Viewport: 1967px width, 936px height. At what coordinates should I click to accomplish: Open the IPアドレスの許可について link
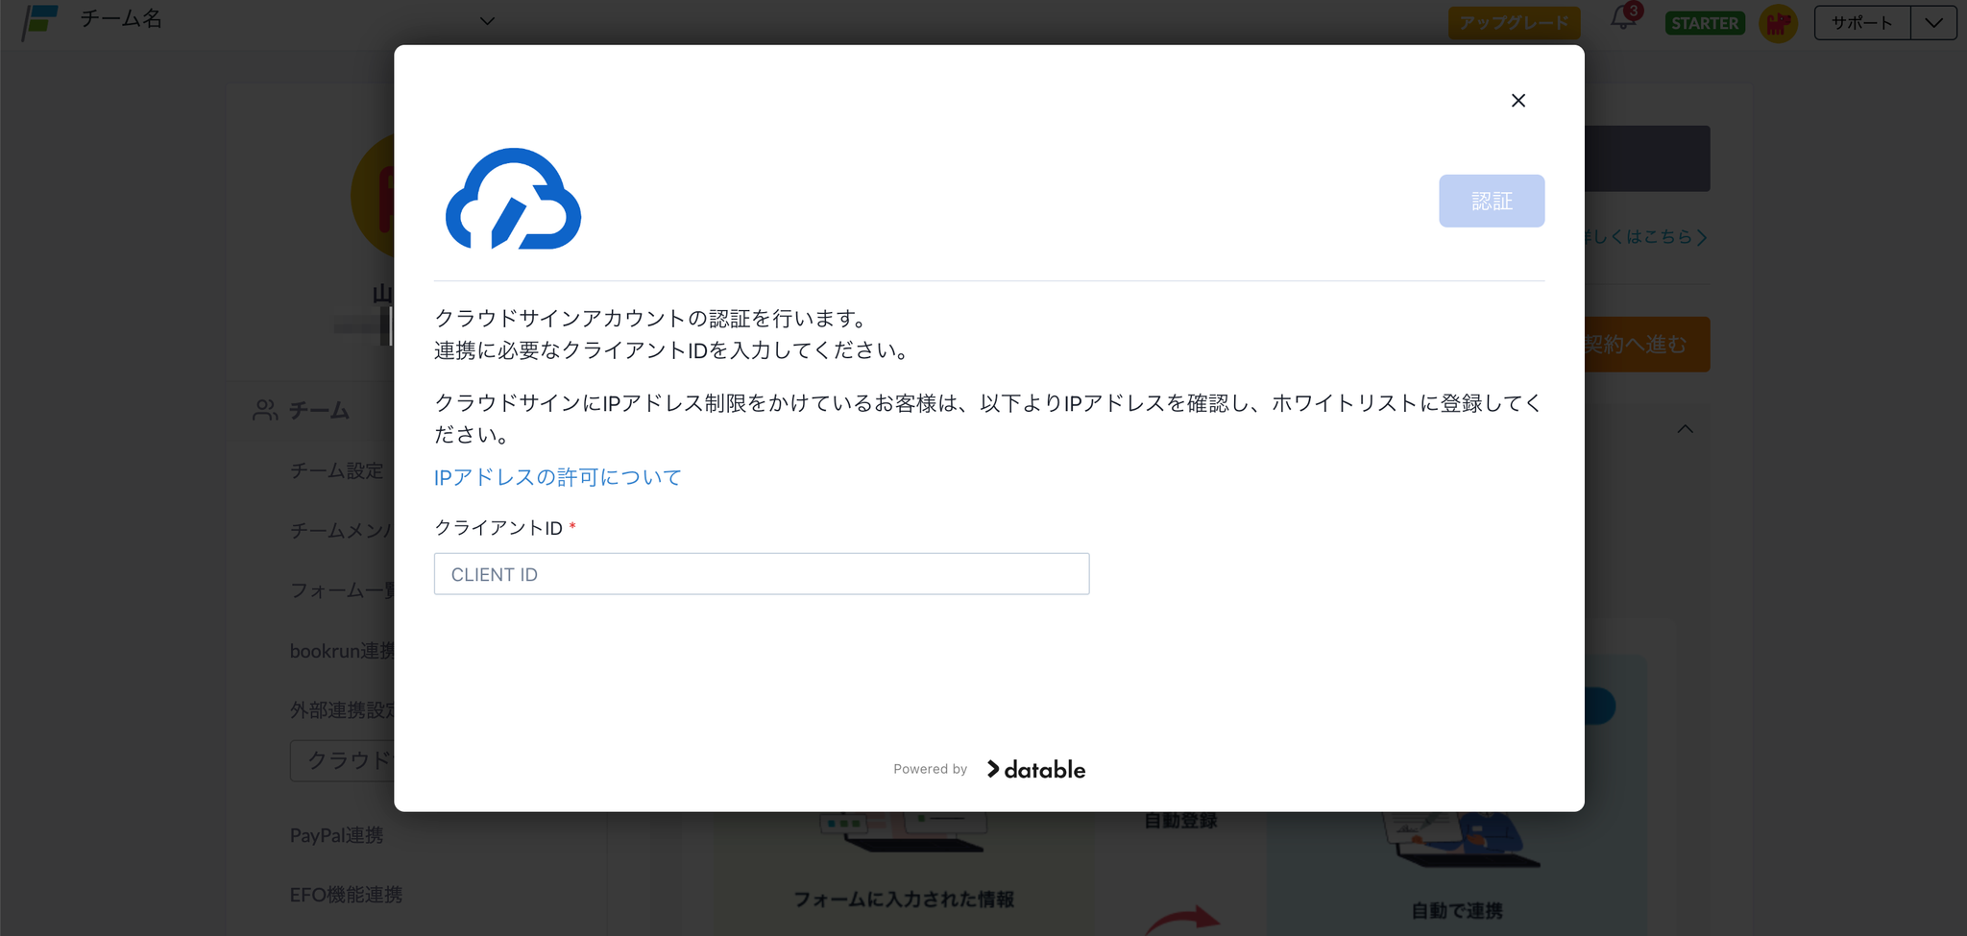(558, 477)
